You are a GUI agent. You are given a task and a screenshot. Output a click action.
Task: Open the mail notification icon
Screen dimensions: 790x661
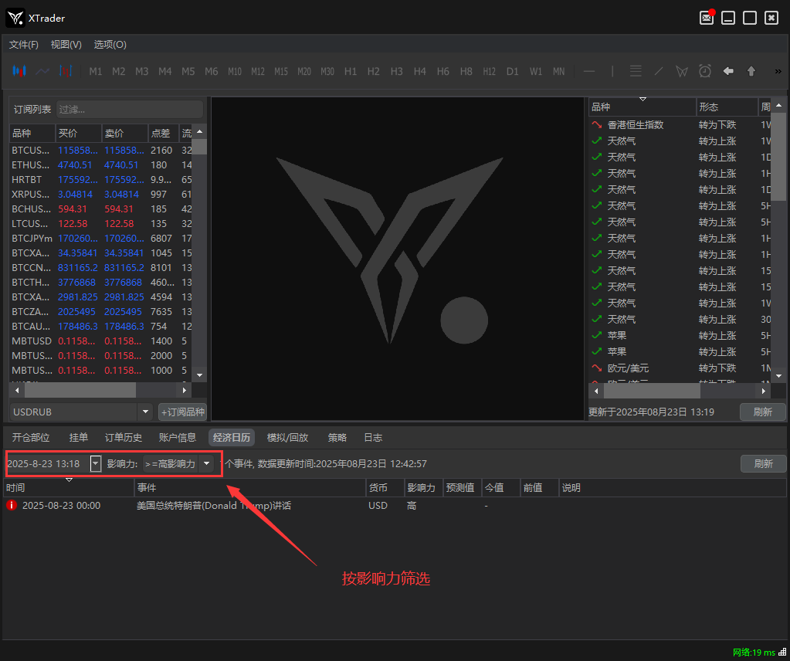click(x=707, y=18)
